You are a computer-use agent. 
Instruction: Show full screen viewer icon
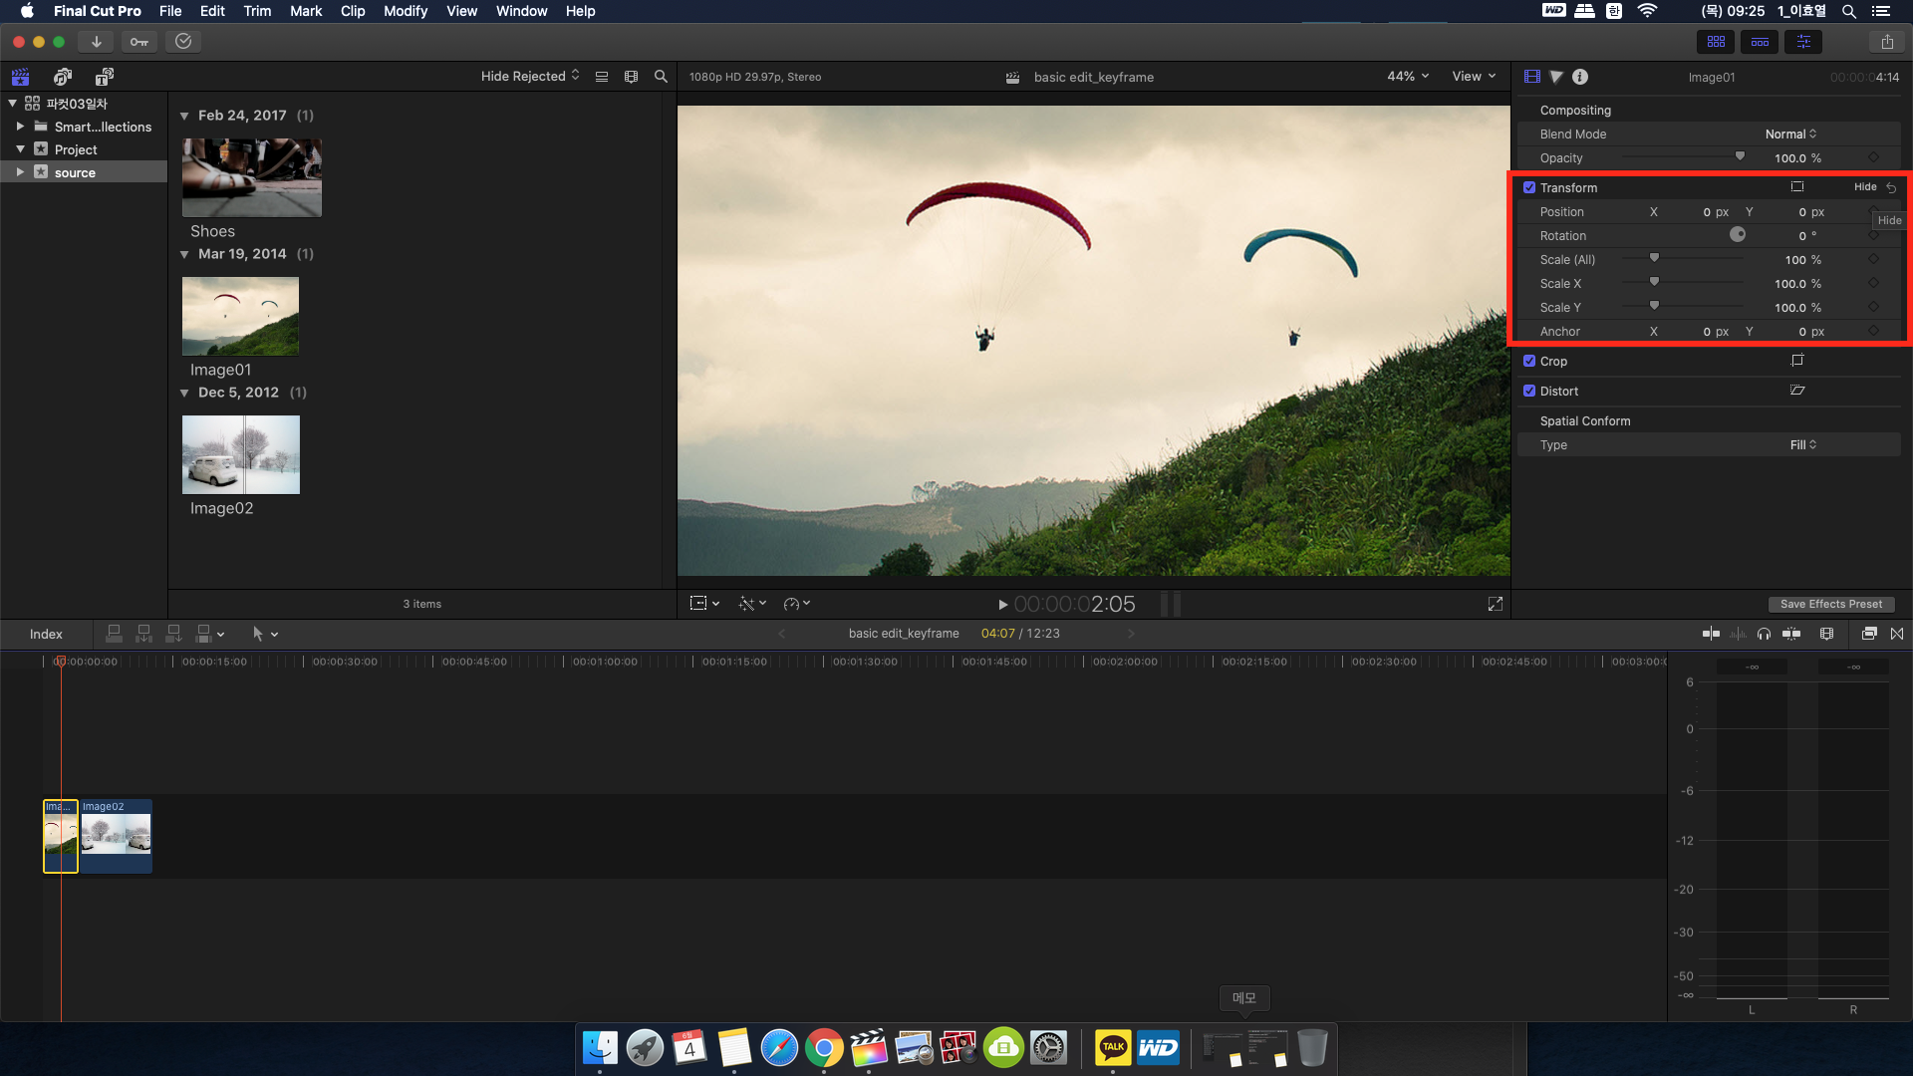pos(1496,604)
